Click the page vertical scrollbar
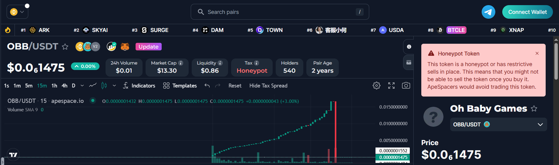The width and height of the screenshot is (559, 165). tap(556, 61)
